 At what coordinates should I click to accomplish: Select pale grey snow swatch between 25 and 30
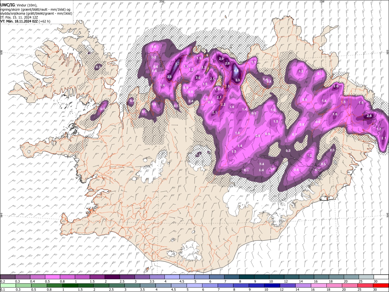[x=366, y=277]
